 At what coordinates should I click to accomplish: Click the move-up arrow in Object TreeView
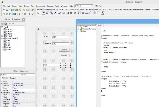[10, 24]
